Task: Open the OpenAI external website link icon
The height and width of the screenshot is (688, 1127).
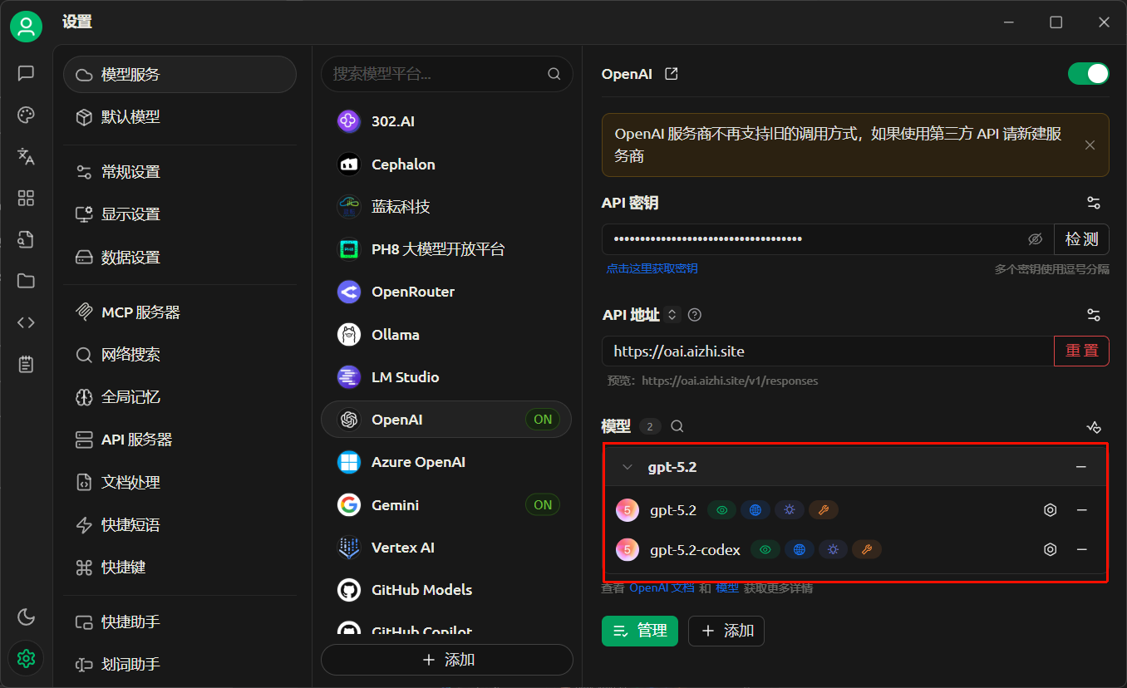Action: [672, 74]
